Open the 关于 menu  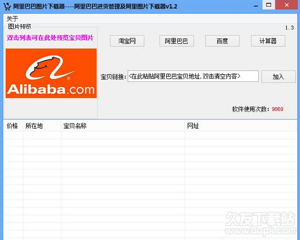(12, 19)
